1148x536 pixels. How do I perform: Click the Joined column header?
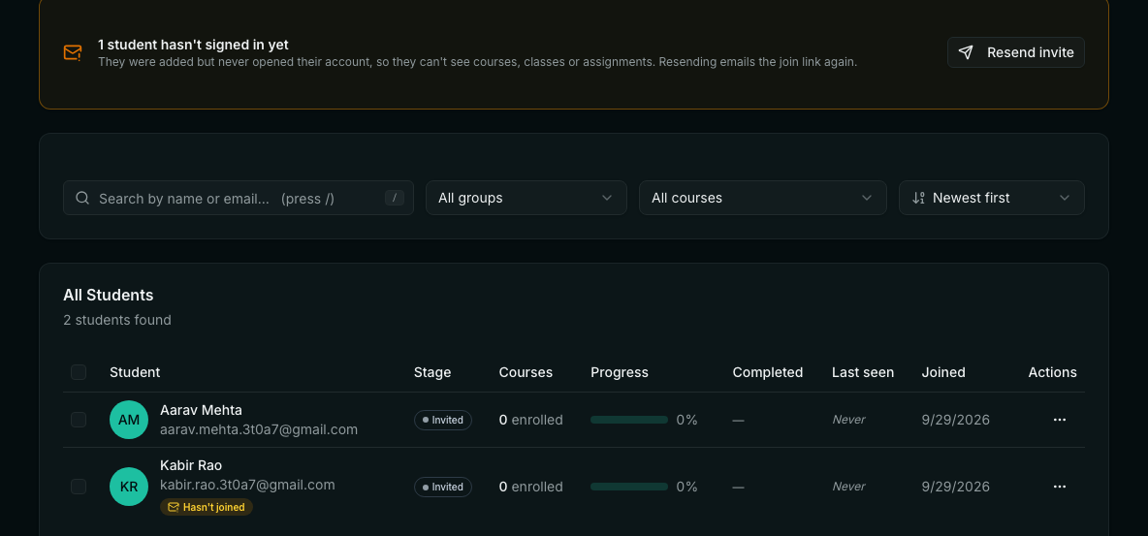click(x=943, y=372)
